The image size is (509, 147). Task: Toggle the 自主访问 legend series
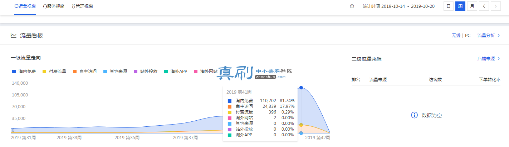click(x=84, y=72)
